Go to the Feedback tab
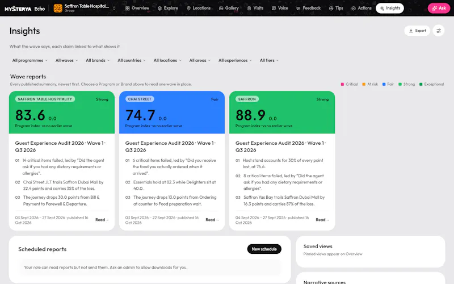Image resolution: width=454 pixels, height=284 pixels. (x=309, y=8)
